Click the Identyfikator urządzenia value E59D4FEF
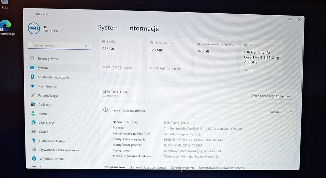This screenshot has height=178, width=326. (193, 140)
